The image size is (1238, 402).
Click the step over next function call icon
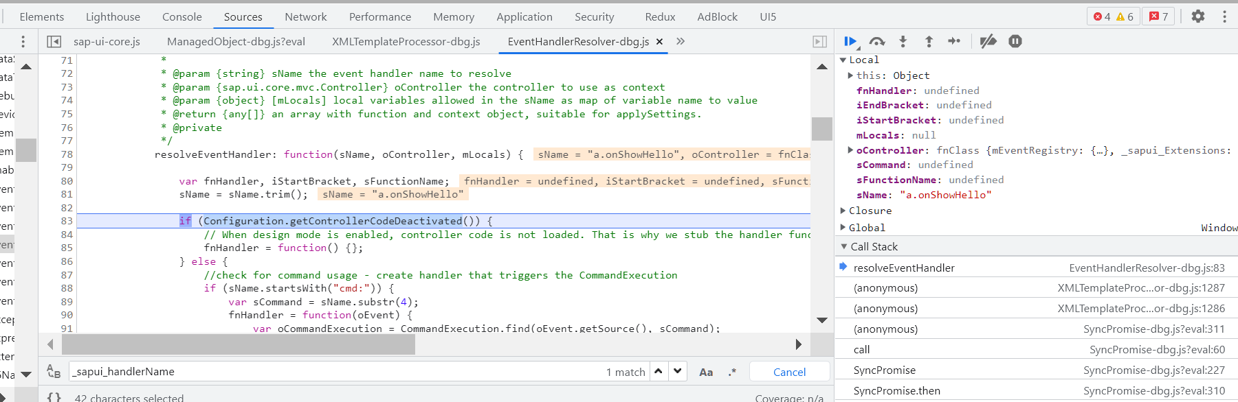click(x=877, y=42)
